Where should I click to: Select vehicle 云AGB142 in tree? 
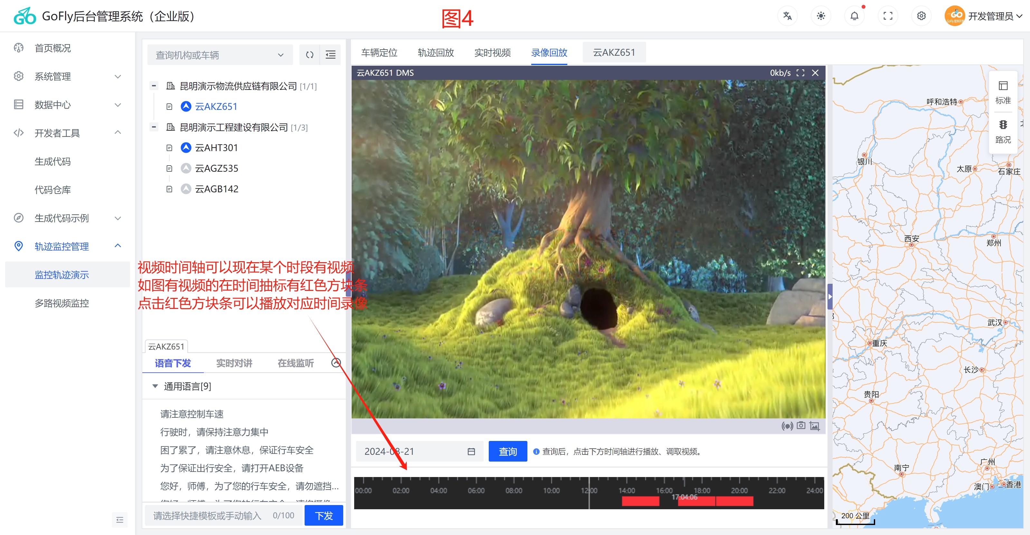tap(216, 189)
